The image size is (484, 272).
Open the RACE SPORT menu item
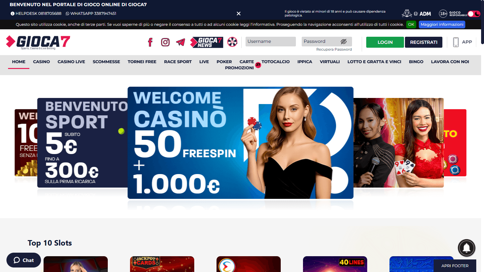pos(178,62)
